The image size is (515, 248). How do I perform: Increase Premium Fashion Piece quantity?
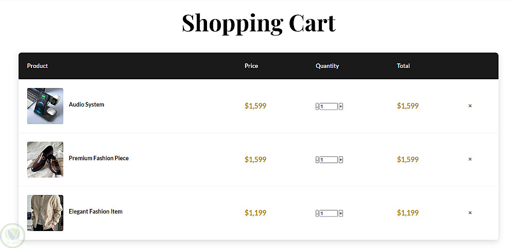(341, 160)
